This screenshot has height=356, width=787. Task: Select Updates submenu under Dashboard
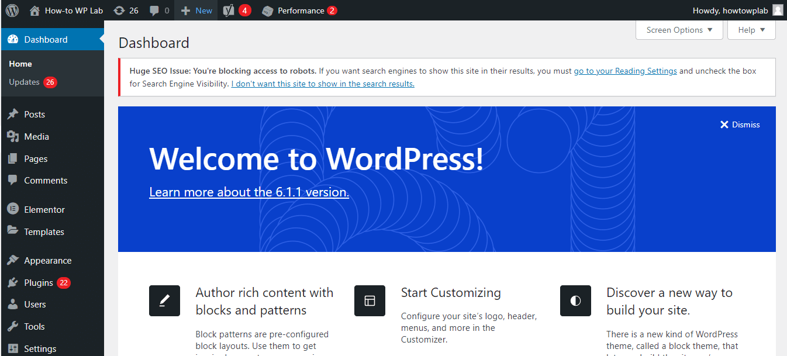(25, 82)
